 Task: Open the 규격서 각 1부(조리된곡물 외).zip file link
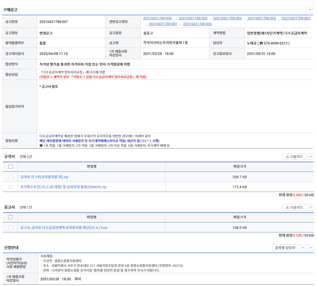tap(44, 177)
